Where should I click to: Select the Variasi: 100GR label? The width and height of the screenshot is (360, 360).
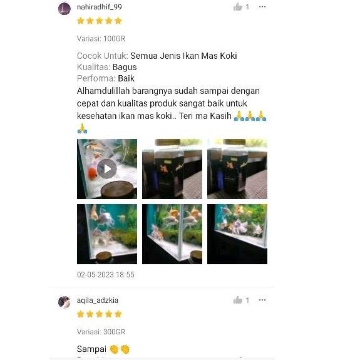pyautogui.click(x=101, y=39)
